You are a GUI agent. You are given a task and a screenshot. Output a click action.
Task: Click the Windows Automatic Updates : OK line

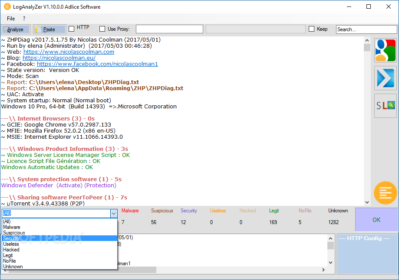click(47, 167)
